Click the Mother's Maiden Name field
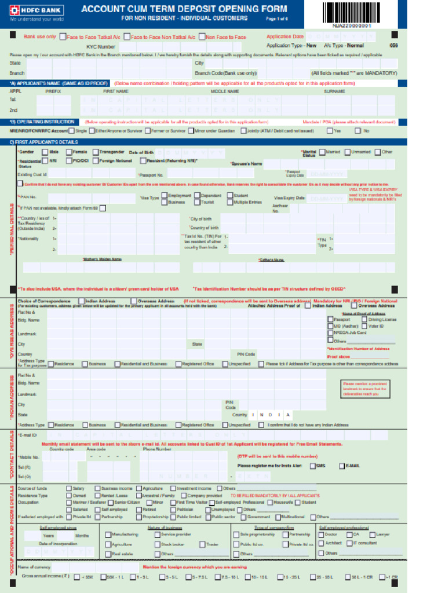 (101, 268)
